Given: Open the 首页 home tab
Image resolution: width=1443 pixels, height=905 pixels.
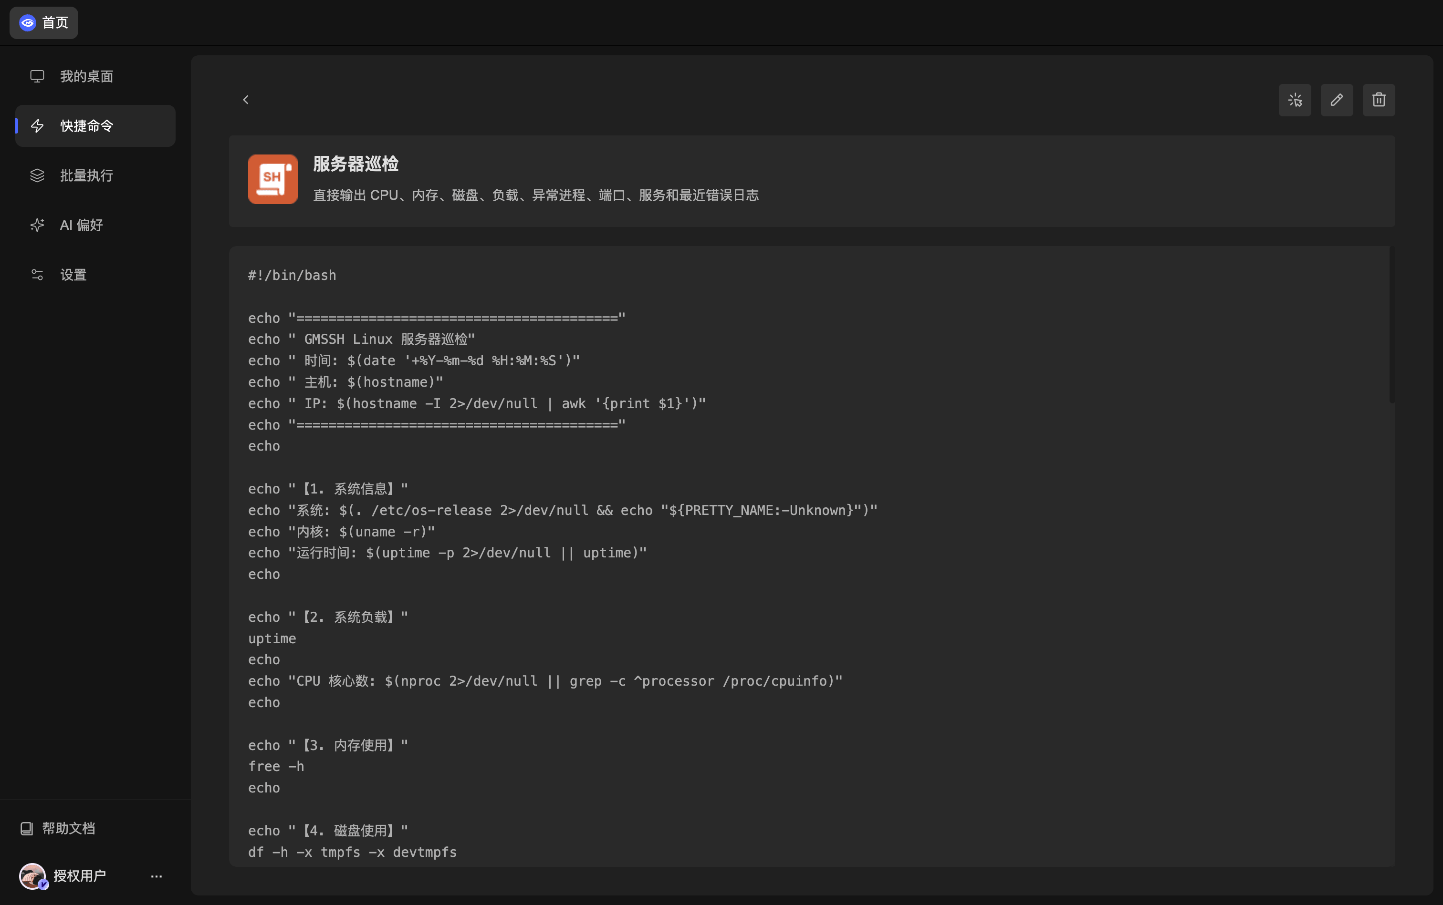Looking at the screenshot, I should (x=44, y=23).
